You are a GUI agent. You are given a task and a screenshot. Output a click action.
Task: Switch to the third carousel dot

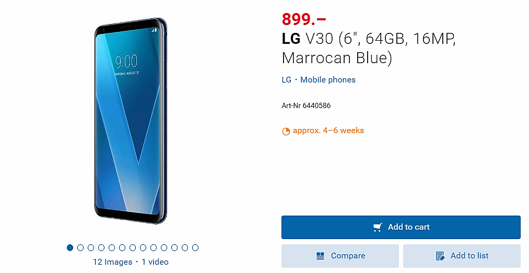[x=91, y=247]
